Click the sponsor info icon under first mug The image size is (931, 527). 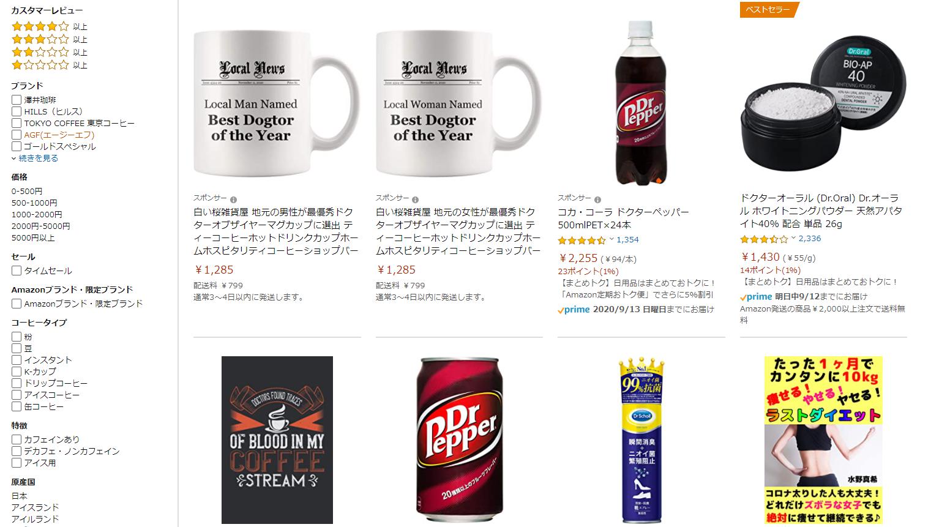(233, 200)
